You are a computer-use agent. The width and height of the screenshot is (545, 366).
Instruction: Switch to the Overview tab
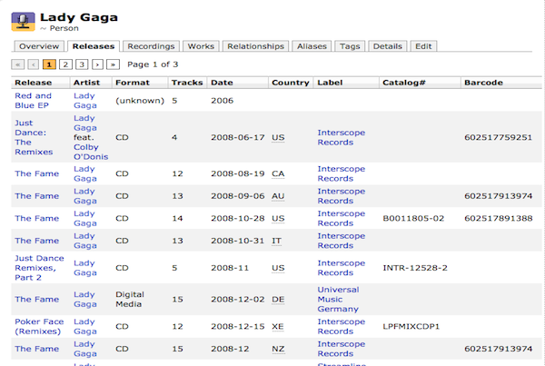point(39,46)
